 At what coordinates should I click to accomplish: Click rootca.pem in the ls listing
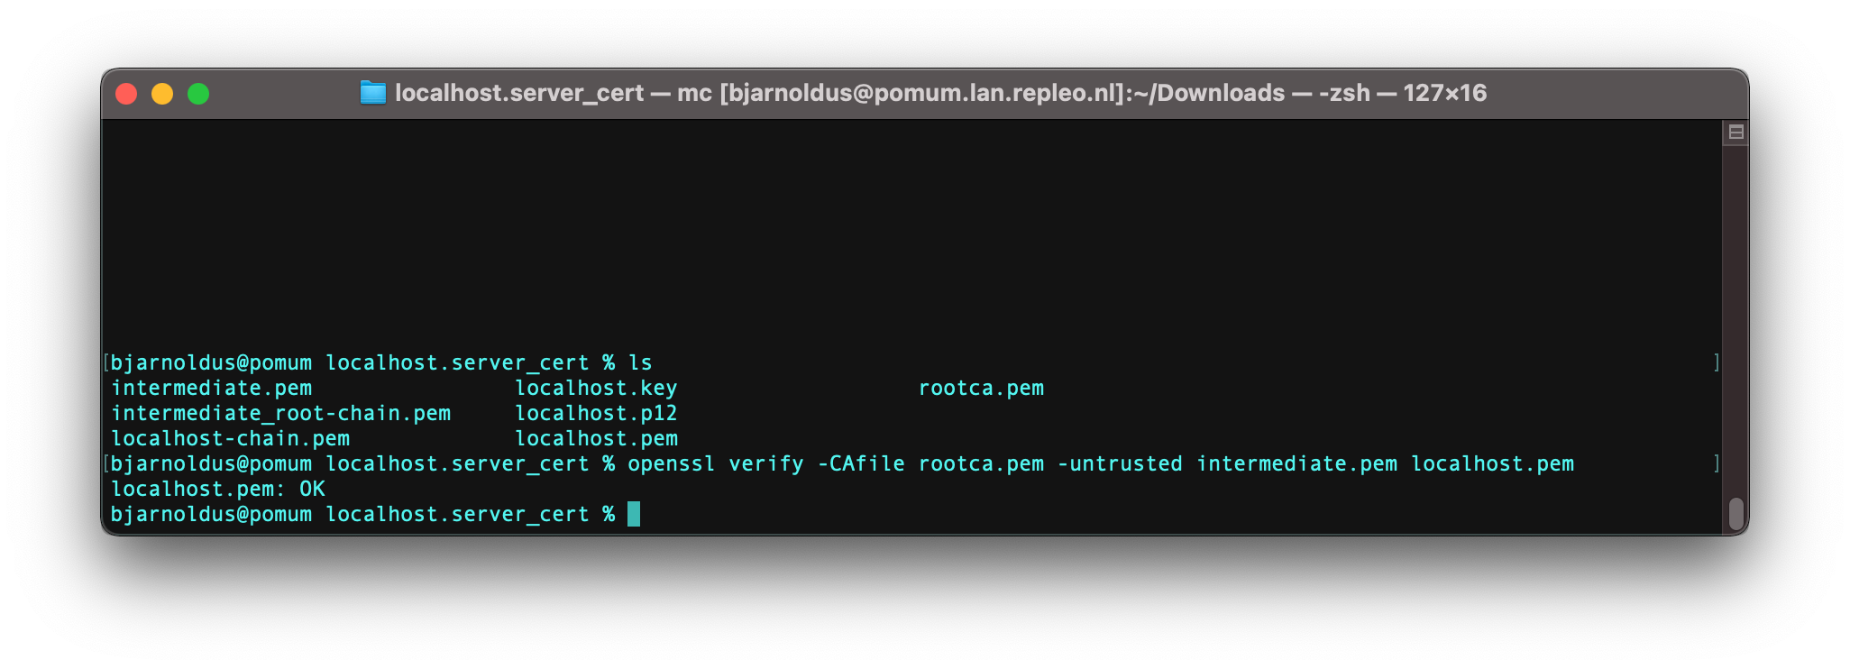[x=981, y=388]
